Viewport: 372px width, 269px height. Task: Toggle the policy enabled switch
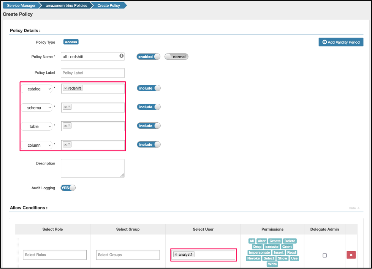(148, 57)
